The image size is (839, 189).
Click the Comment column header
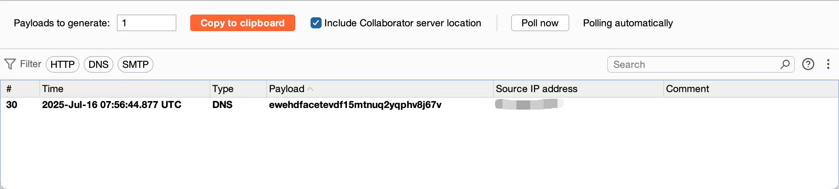(x=751, y=89)
